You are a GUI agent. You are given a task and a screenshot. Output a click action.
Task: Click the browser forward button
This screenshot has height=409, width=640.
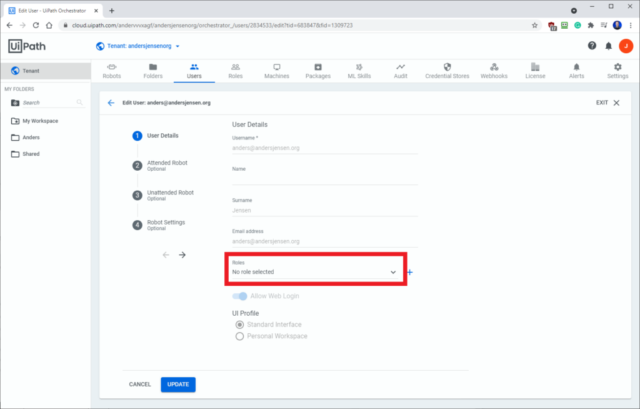[x=23, y=26]
